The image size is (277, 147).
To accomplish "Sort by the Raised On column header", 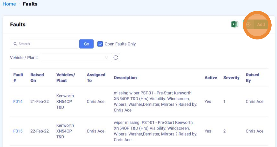I will click(37, 78).
